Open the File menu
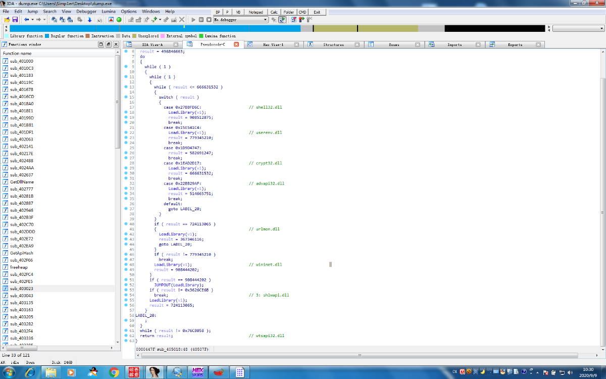606x379 pixels. pyautogui.click(x=6, y=11)
